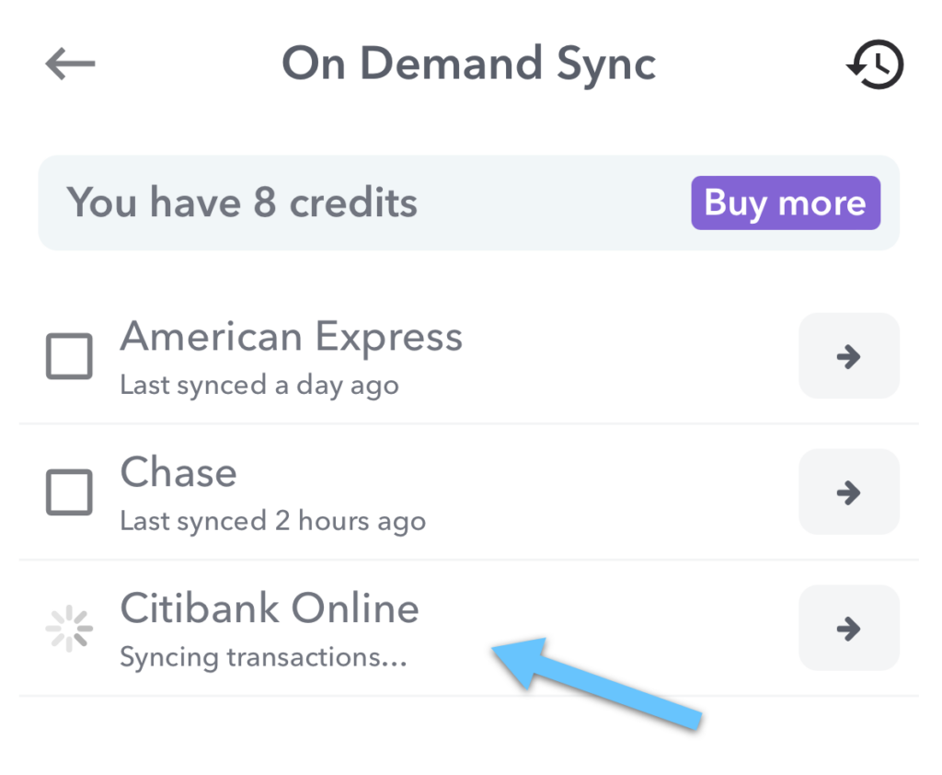Tap "Last synced a day ago" text

[259, 385]
